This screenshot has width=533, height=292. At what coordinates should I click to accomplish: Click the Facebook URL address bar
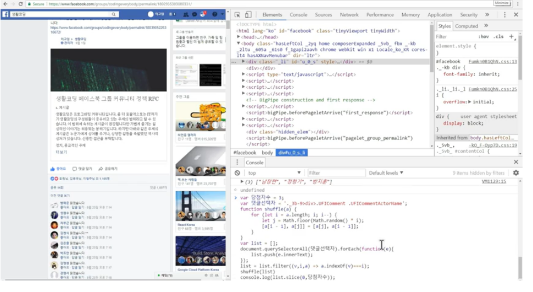pos(120,4)
